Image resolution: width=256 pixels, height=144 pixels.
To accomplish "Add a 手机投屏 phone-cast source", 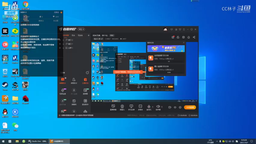I will (131, 108).
